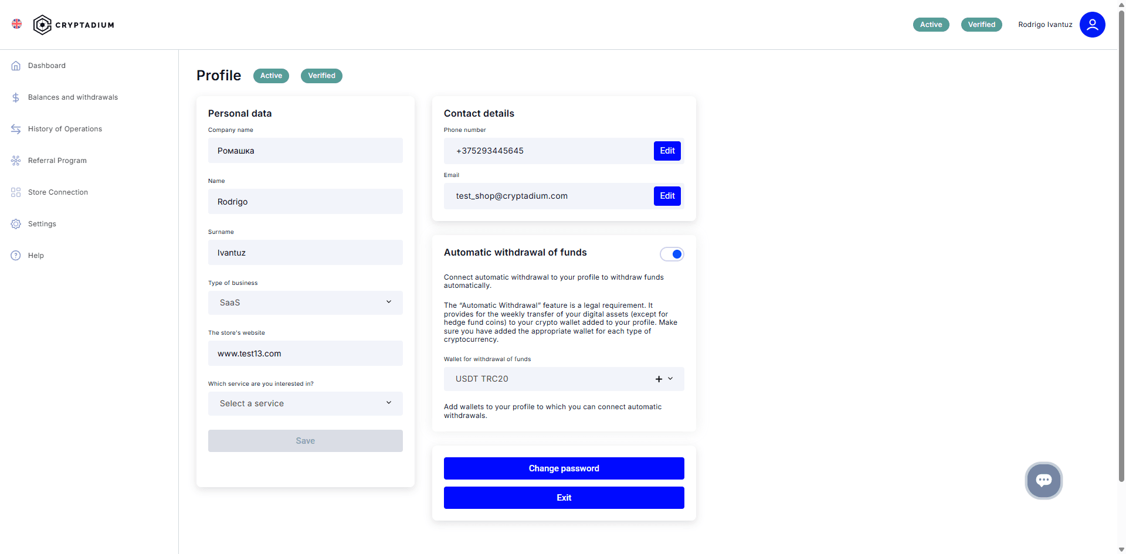Click the Exit button
1126x554 pixels.
[x=564, y=498]
